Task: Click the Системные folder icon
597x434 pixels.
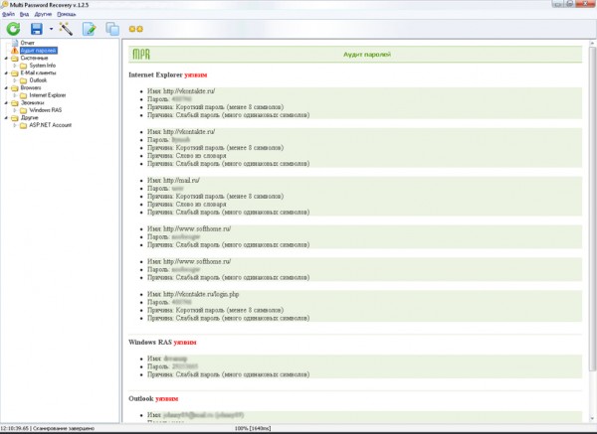Action: click(x=15, y=59)
